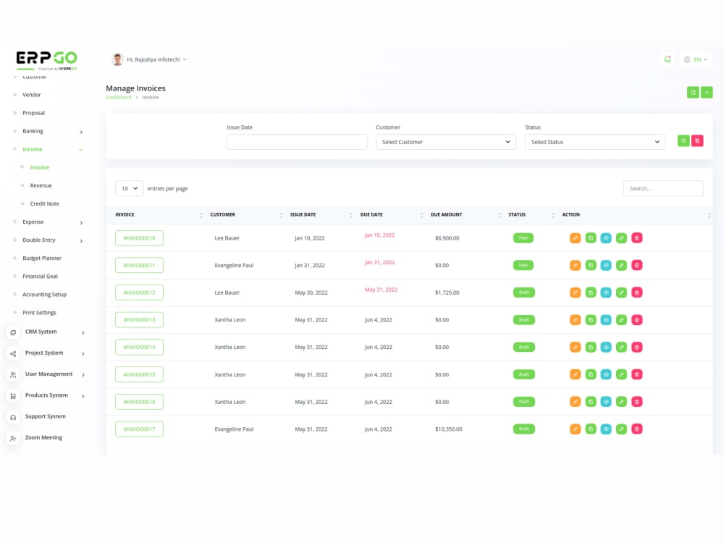This screenshot has width=724, height=543.
Task: Delete invoice #INVO00017 with the trash icon
Action: pos(636,429)
